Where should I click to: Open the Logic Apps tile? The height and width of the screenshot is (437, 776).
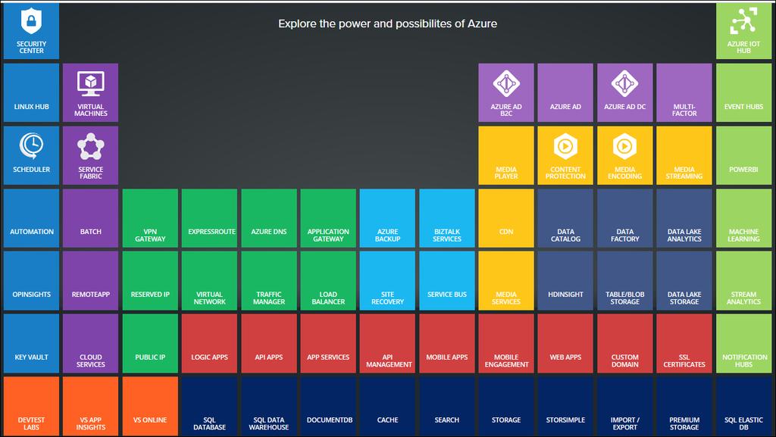[209, 344]
